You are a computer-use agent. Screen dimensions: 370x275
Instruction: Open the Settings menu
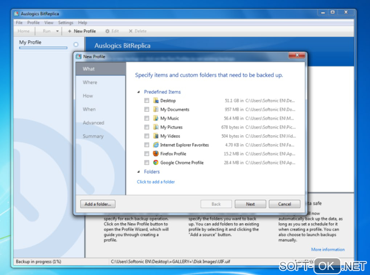point(66,22)
